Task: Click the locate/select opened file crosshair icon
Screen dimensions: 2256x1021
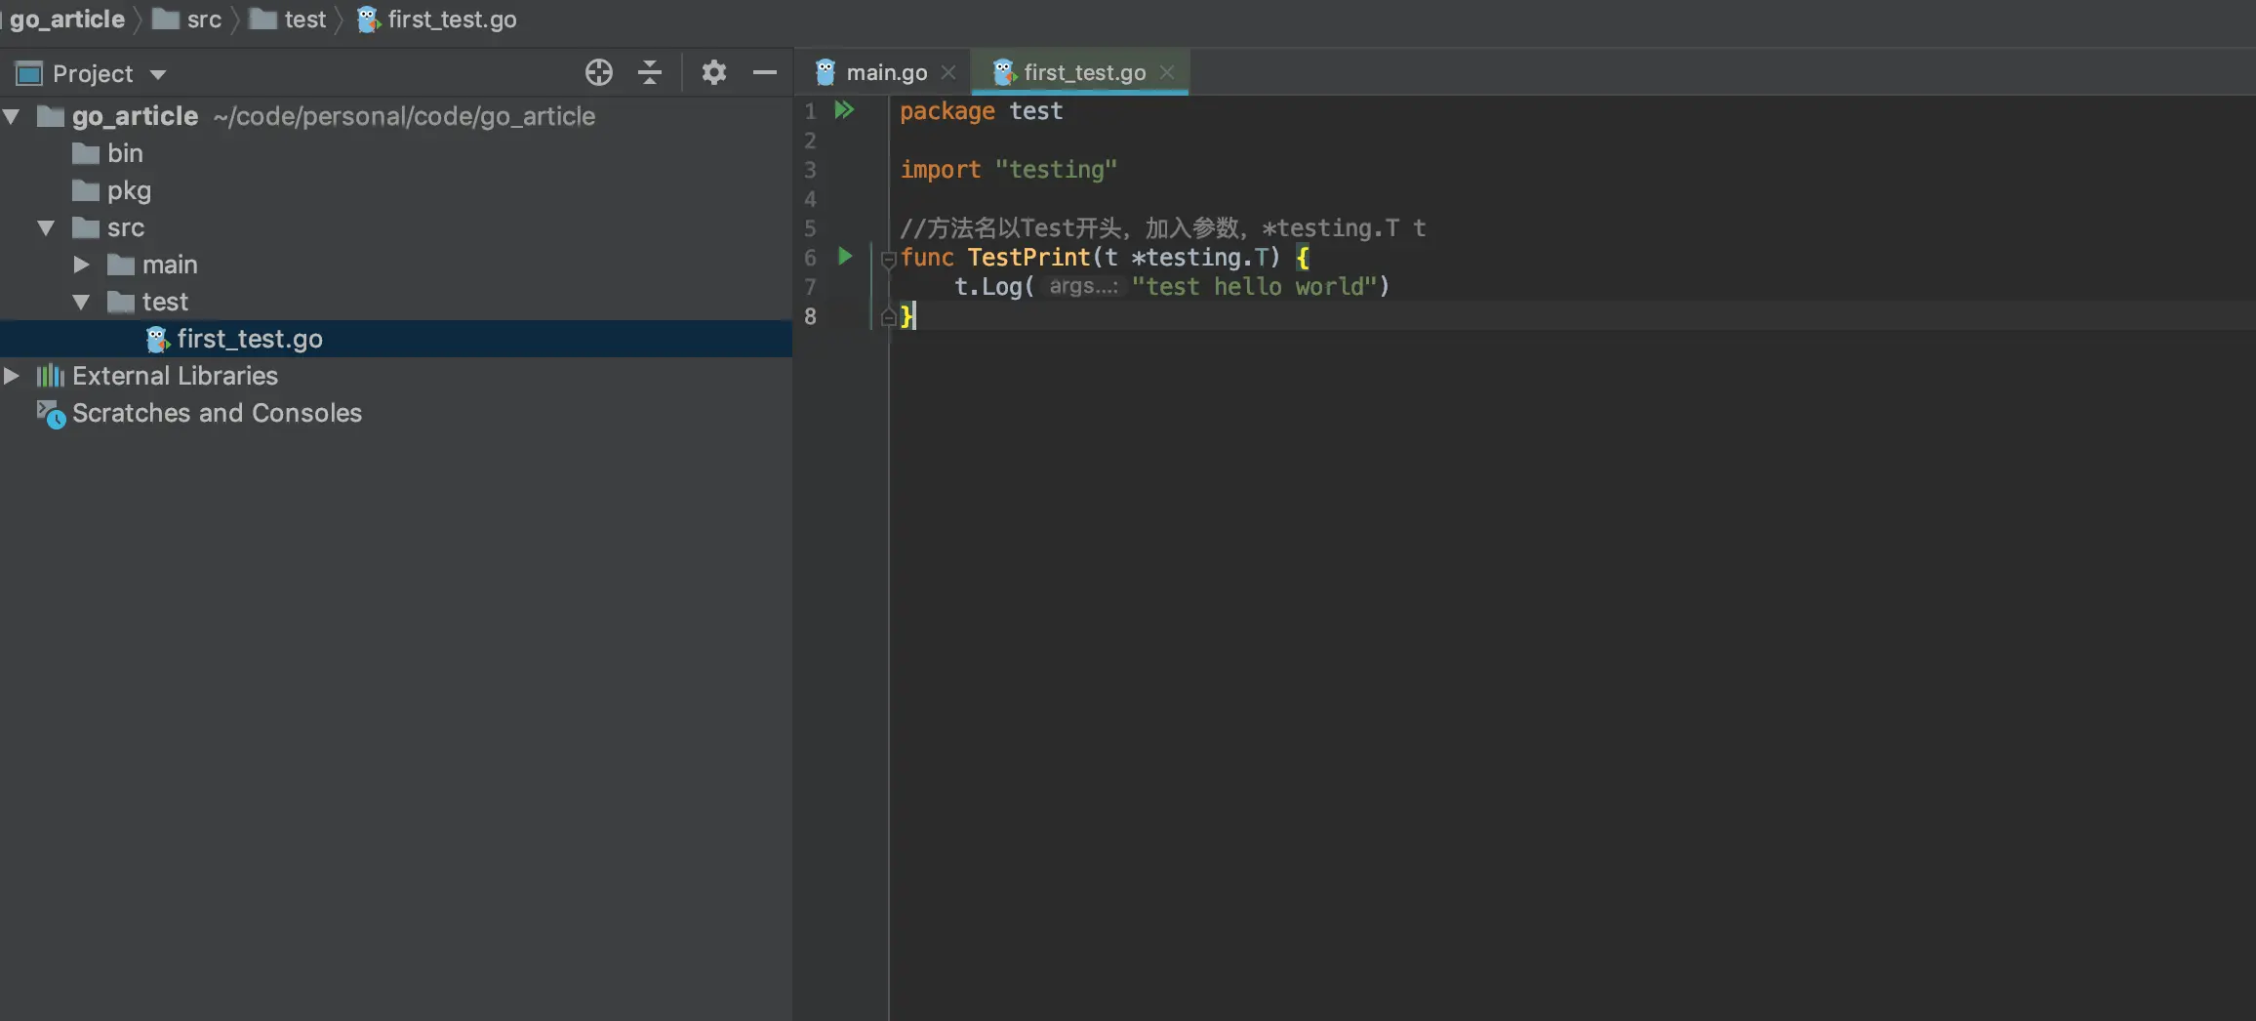Action: tap(598, 73)
